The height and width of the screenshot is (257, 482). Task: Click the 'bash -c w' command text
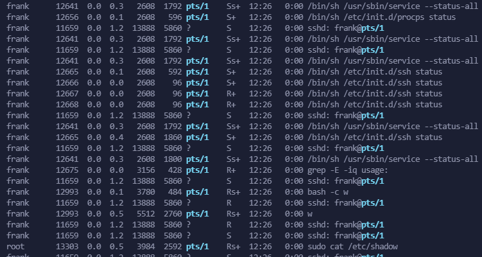pyautogui.click(x=329, y=191)
